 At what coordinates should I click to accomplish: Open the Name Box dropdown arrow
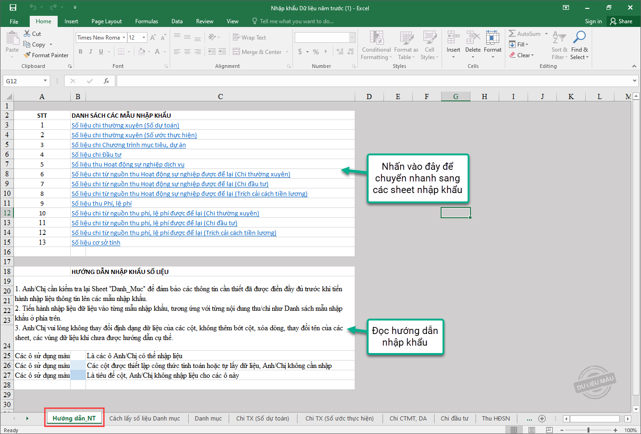coord(45,81)
